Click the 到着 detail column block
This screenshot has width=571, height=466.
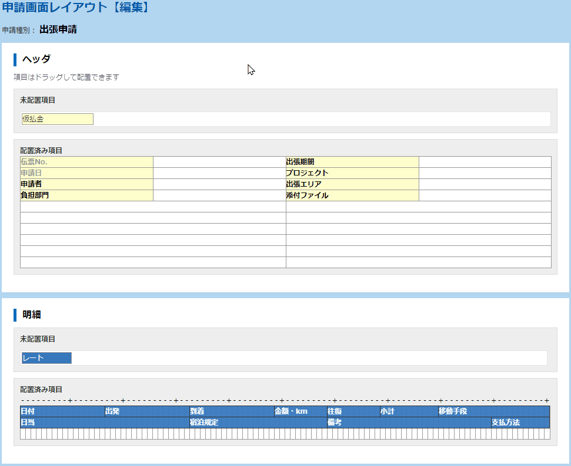(x=232, y=411)
